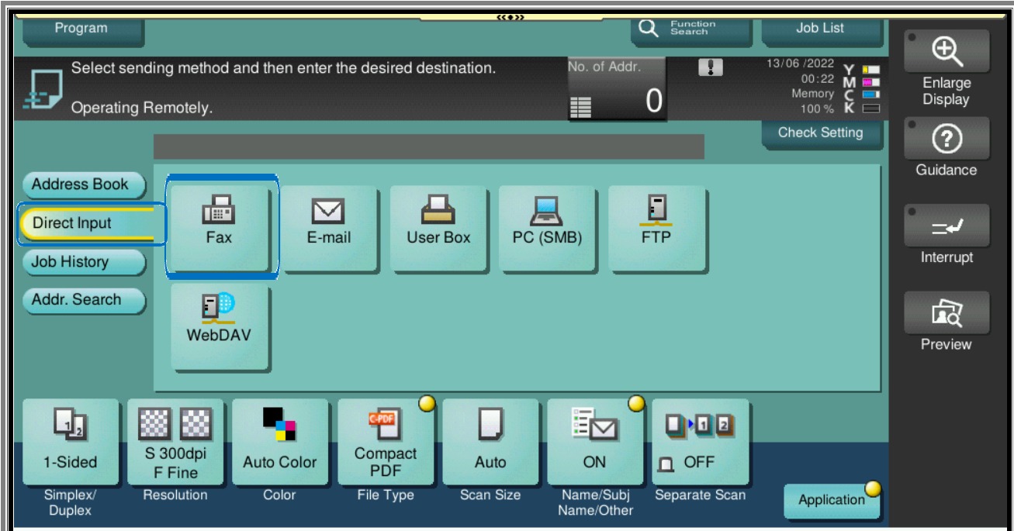Open the Guidance help icon

coord(946,140)
